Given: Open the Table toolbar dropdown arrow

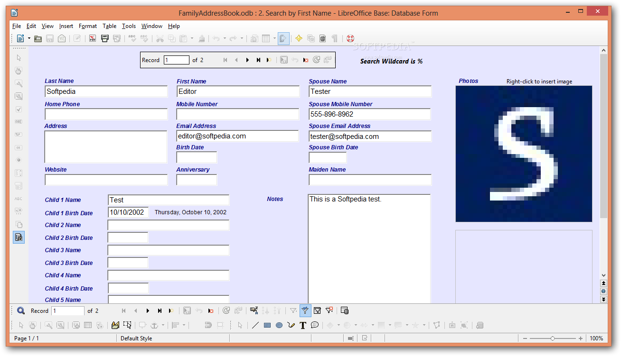Looking at the screenshot, I should click(274, 38).
